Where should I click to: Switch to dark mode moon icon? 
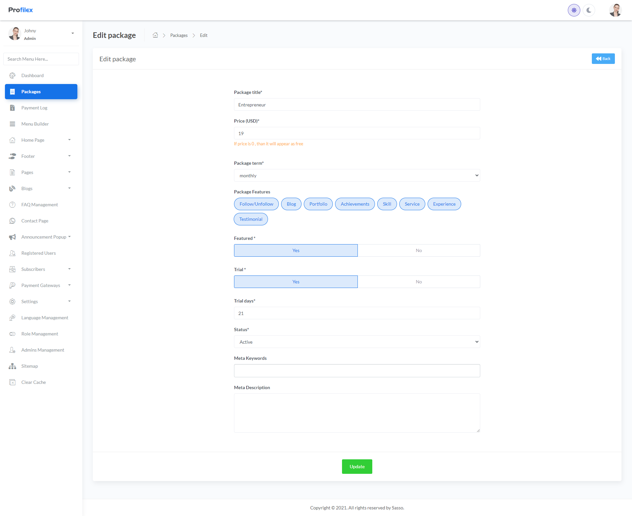click(589, 10)
